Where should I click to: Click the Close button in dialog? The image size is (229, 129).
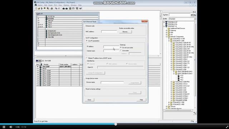(x=89, y=100)
